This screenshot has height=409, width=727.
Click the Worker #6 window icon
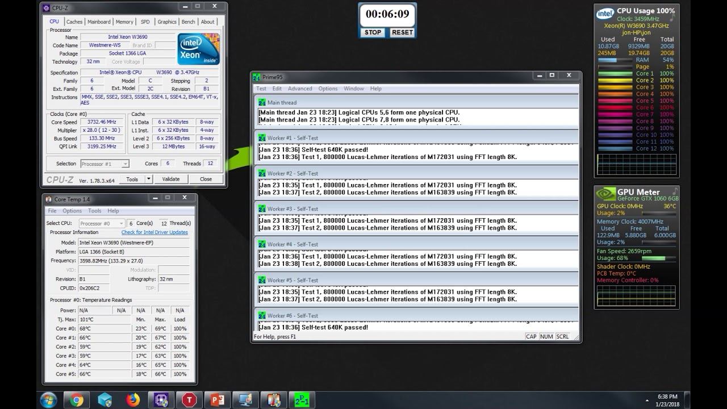262,315
